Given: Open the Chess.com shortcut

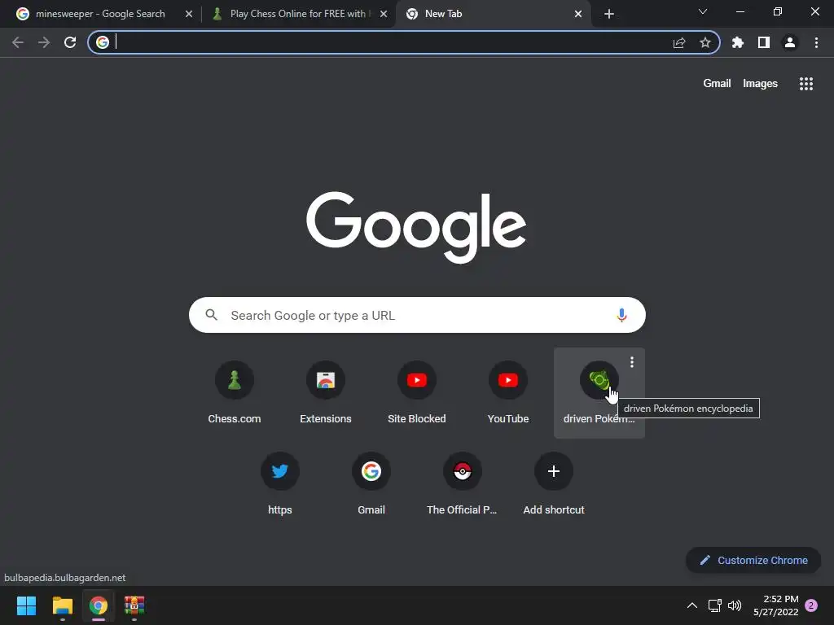Looking at the screenshot, I should (x=235, y=393).
